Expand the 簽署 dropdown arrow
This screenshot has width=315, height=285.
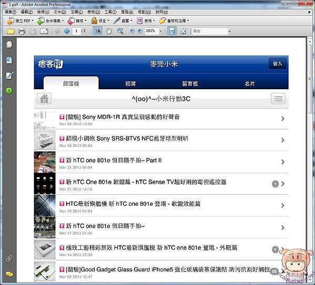(131, 20)
